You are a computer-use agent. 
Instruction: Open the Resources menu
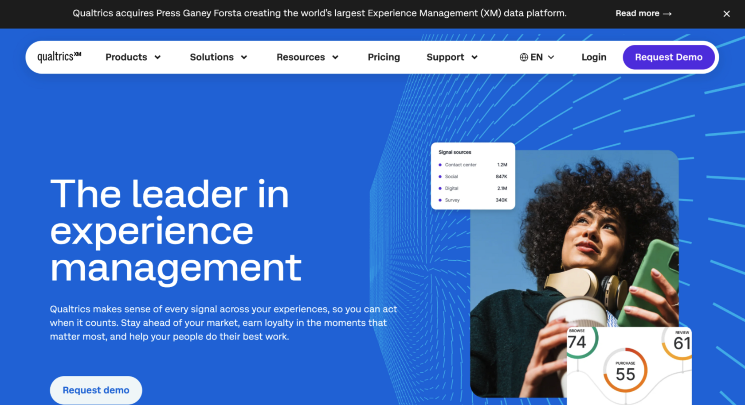coord(308,57)
